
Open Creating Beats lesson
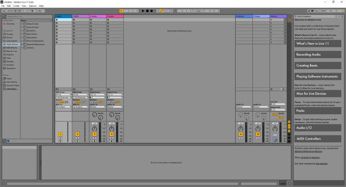tap(318, 65)
